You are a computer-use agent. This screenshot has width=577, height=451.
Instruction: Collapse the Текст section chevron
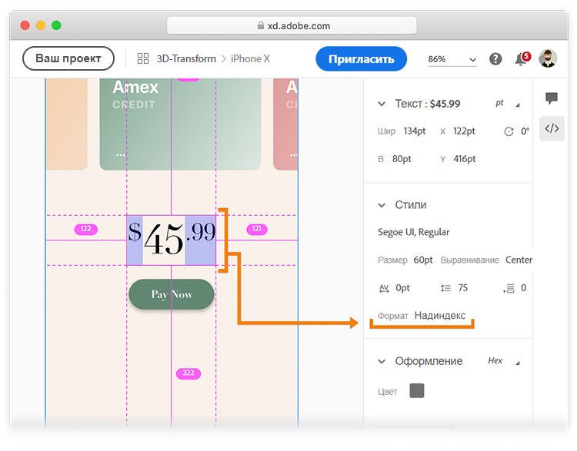pos(381,104)
